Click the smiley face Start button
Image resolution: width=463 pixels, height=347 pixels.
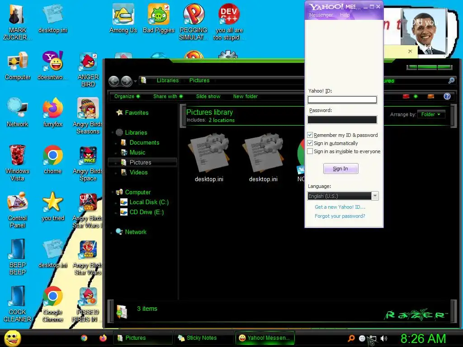pyautogui.click(x=12, y=338)
